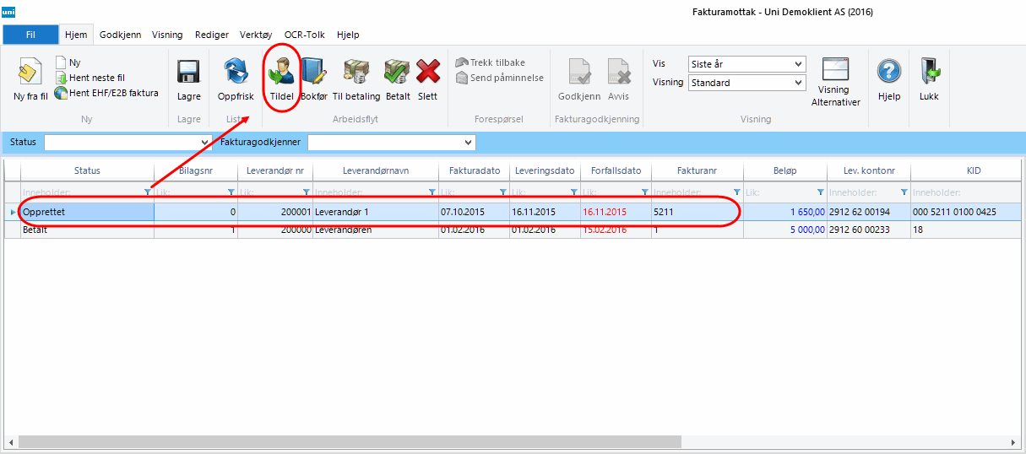This screenshot has width=1026, height=454.
Task: Click Hent EHF/E2B faktura button
Action: pyautogui.click(x=106, y=93)
